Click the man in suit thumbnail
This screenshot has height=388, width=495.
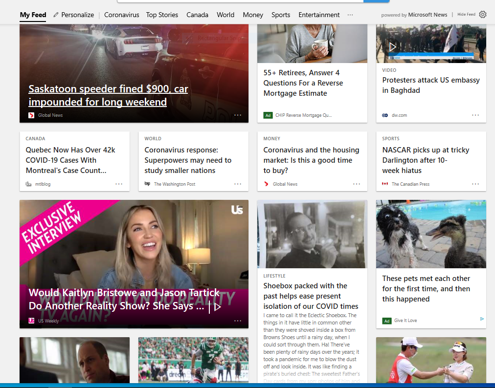(74, 360)
